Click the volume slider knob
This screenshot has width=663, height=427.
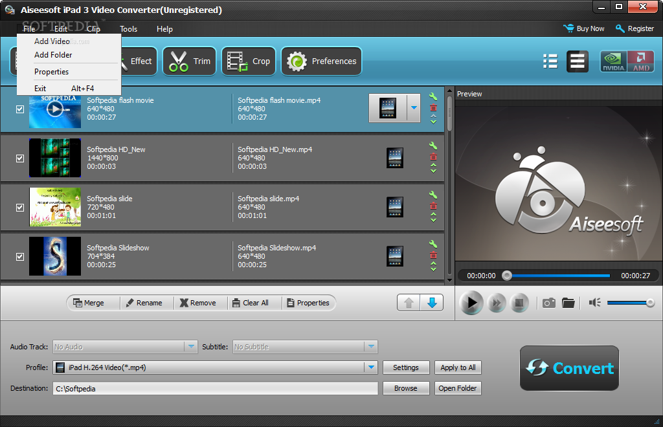coord(650,302)
